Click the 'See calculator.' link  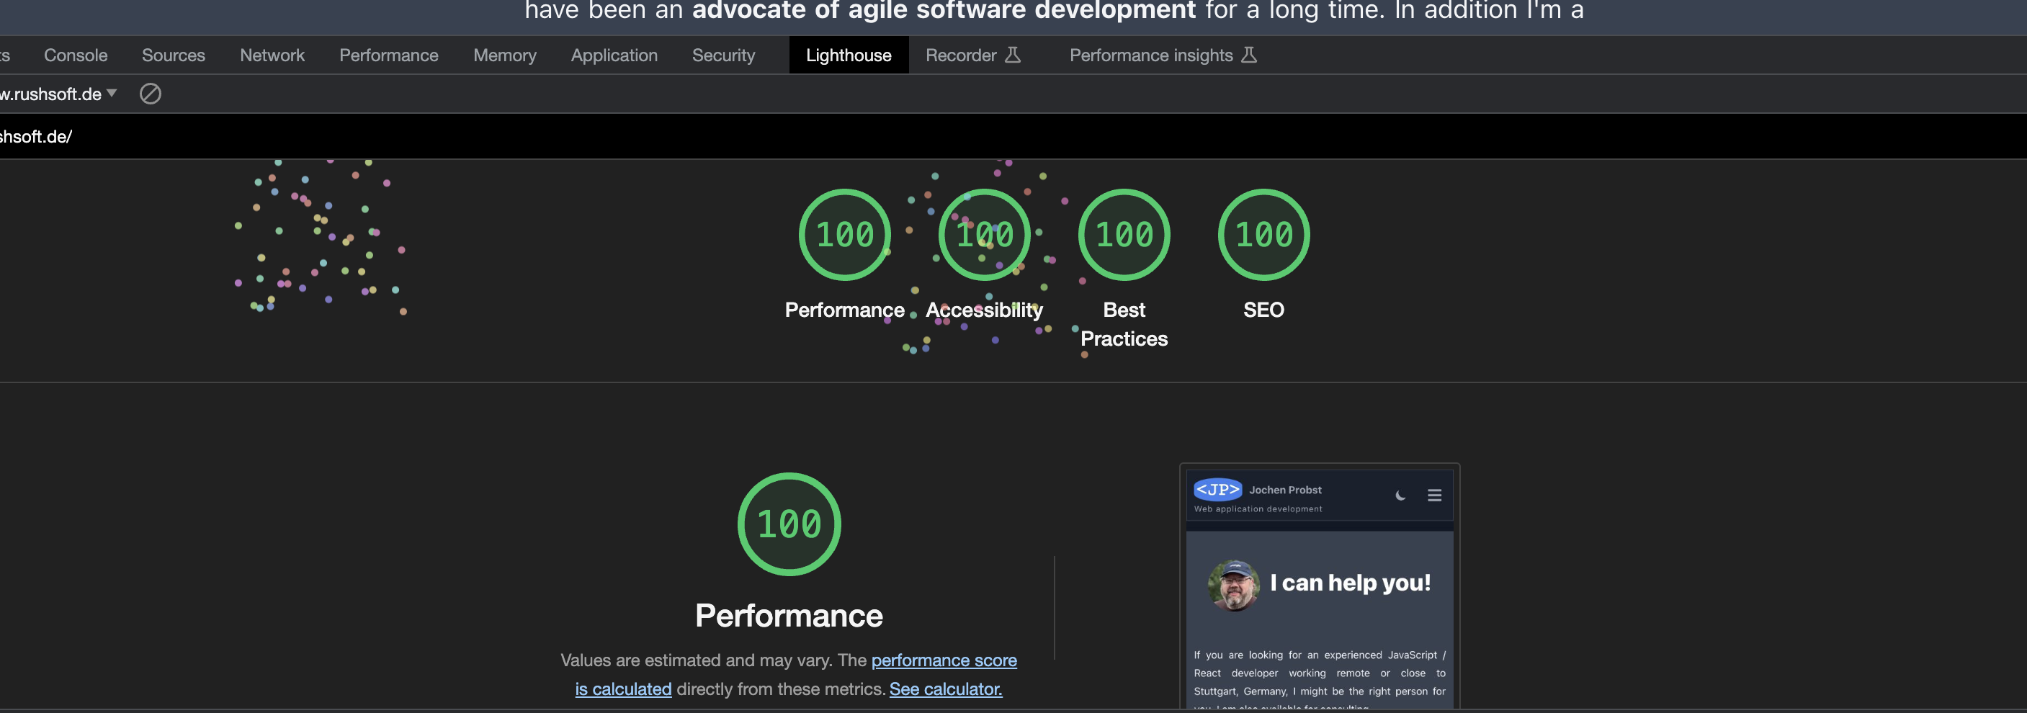tap(945, 689)
